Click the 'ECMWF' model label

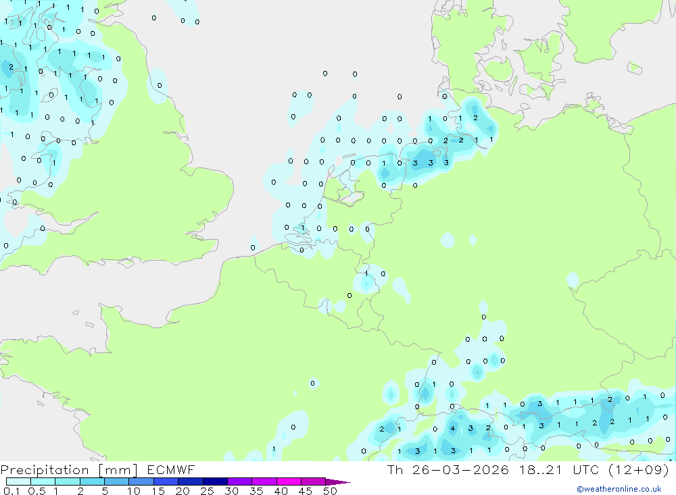click(171, 469)
